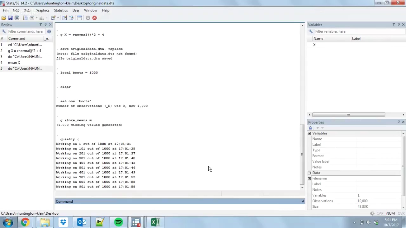406x228 pixels.
Task: Click the Save floppy disk icon
Action: (x=10, y=18)
